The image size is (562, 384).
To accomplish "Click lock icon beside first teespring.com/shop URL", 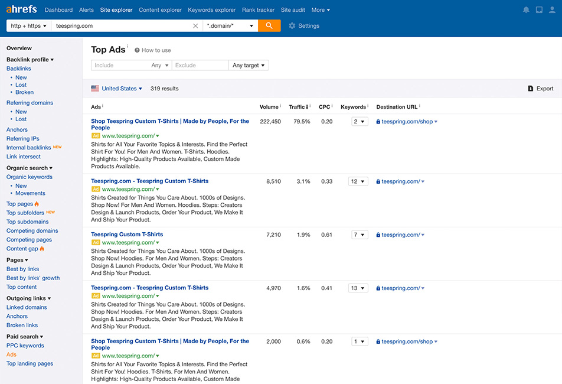I will (378, 122).
